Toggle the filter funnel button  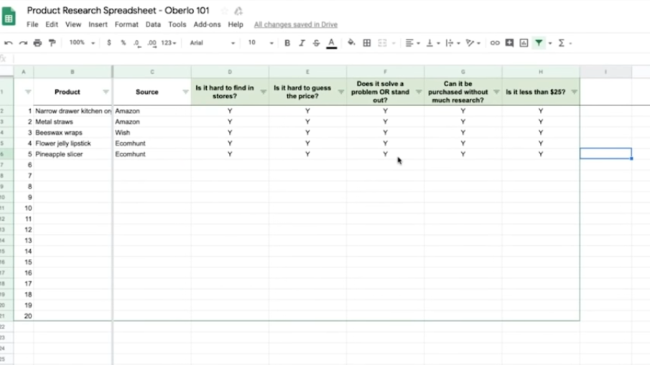coord(539,43)
